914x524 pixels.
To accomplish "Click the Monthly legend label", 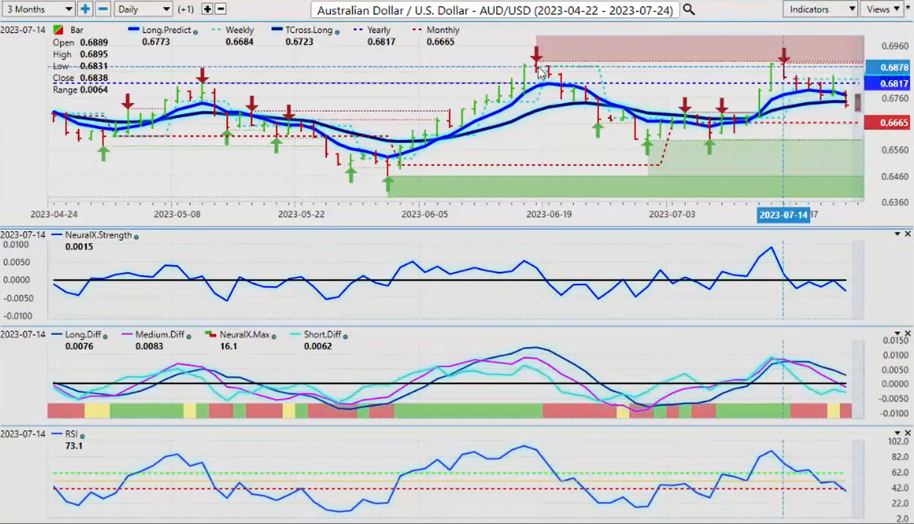I will click(443, 30).
